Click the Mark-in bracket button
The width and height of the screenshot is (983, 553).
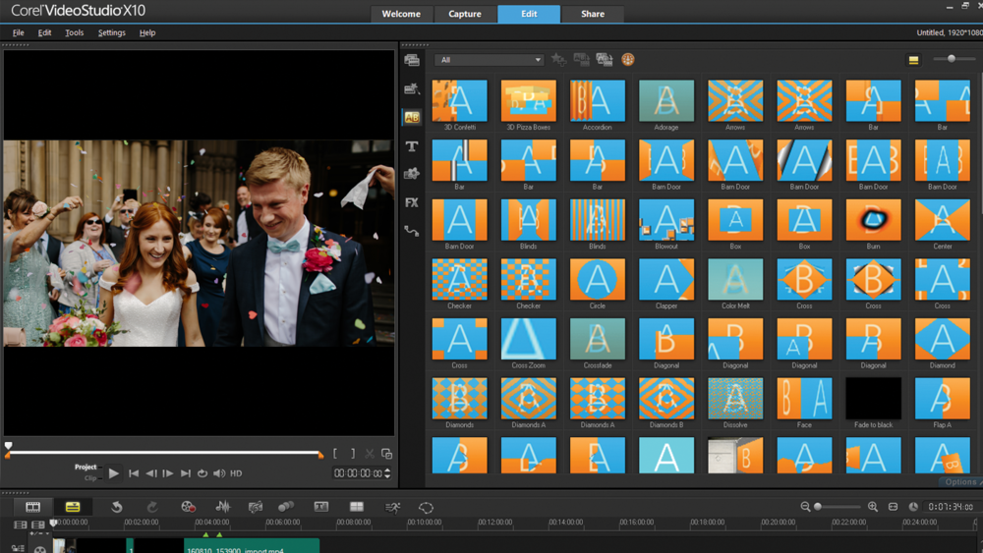[335, 454]
